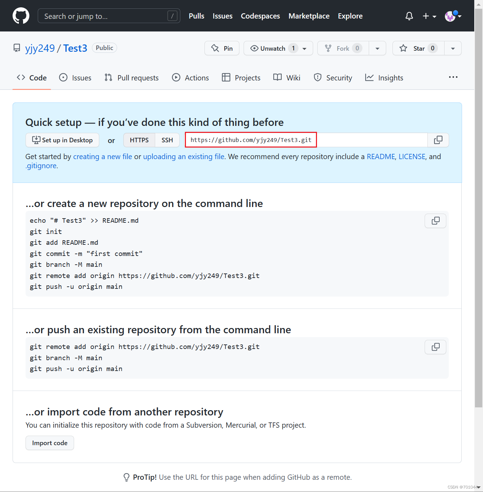Focus the Search or jump to box
Screen dimensions: 483x492
(x=109, y=16)
